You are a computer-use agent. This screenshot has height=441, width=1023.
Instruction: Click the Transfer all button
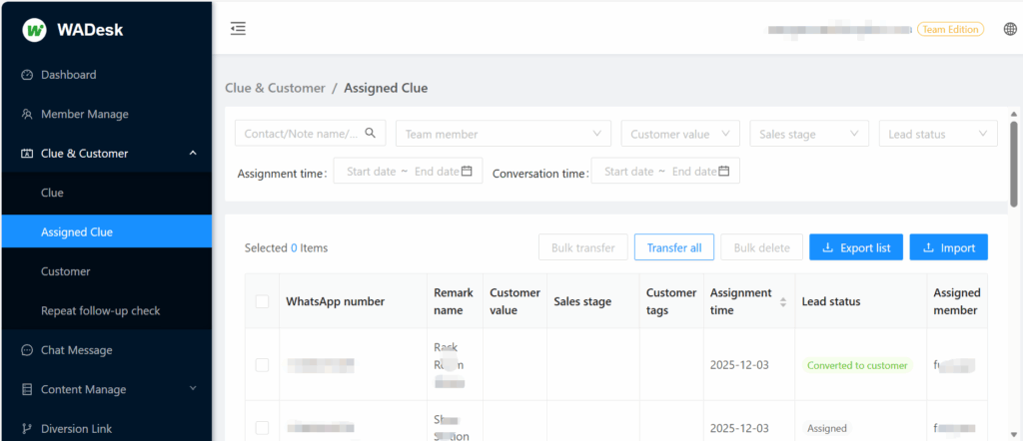click(x=673, y=247)
